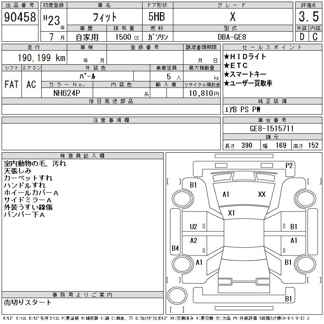This screenshot has width=324, height=324.
Task: Select the car name フィット
Action: (104, 17)
